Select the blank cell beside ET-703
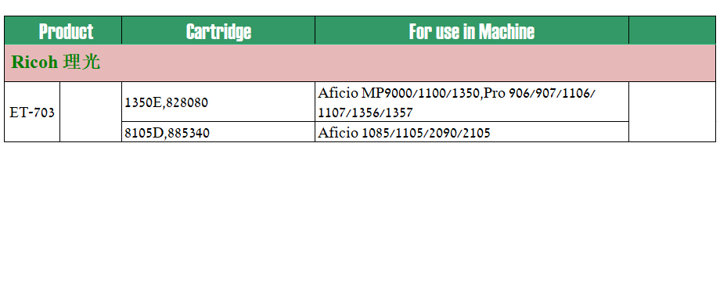Screen dimensions: 720x297 [91, 112]
